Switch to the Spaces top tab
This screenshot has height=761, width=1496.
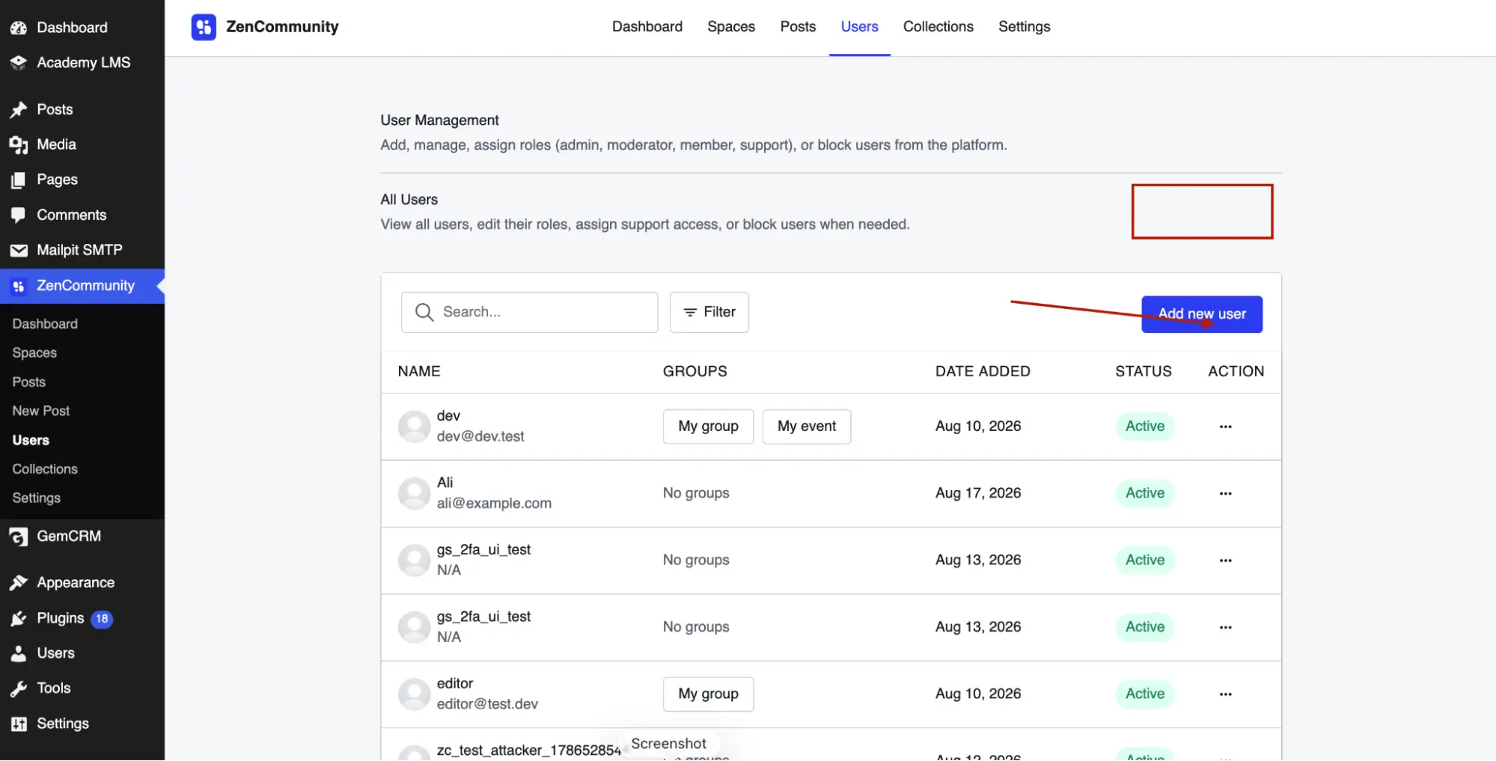pos(731,27)
